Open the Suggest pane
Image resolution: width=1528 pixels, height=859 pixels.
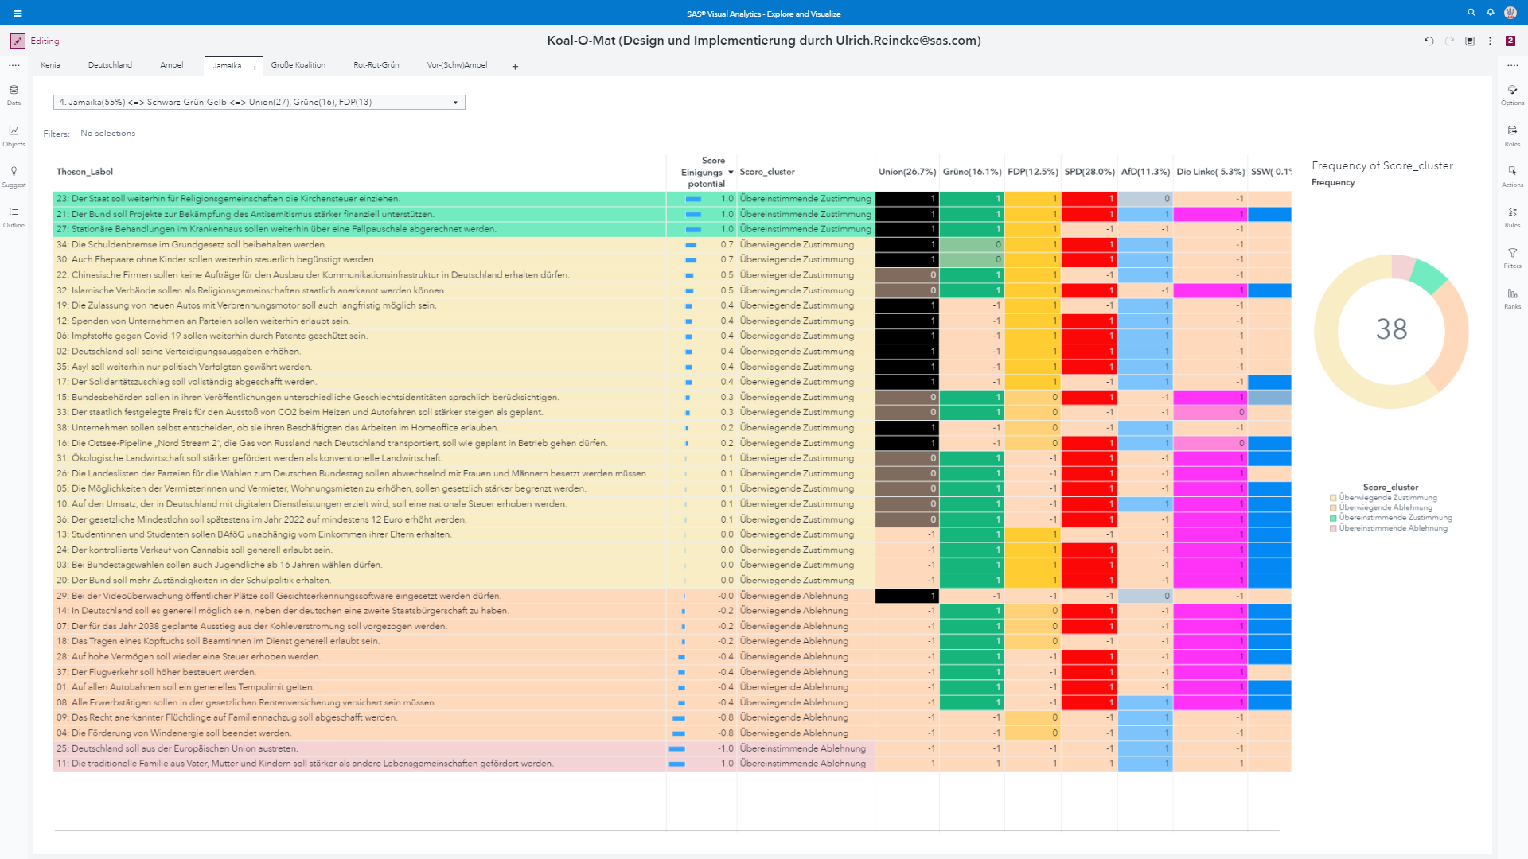(14, 177)
